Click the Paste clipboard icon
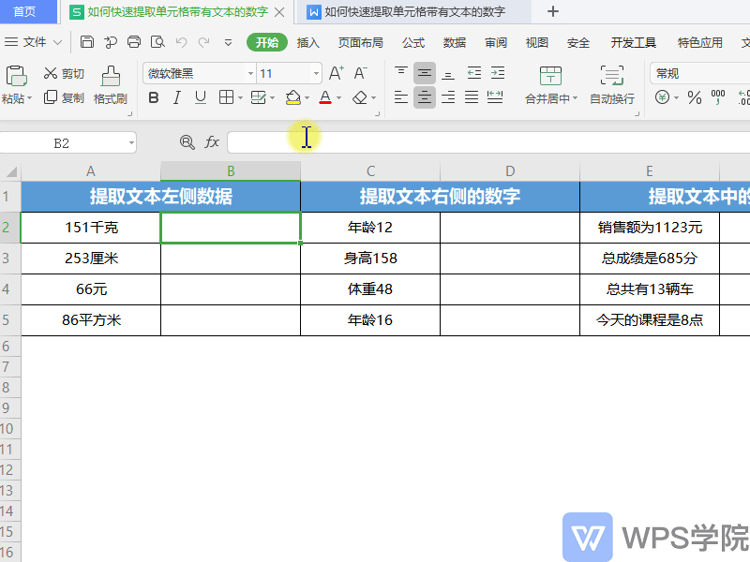750x562 pixels. pos(16,76)
